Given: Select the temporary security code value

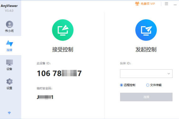Looking at the screenshot, I should (x=45, y=97).
